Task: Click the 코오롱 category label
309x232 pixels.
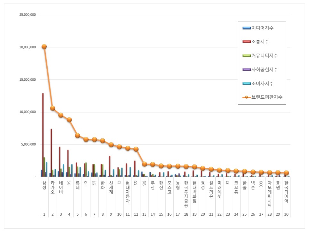Action: coord(236,187)
